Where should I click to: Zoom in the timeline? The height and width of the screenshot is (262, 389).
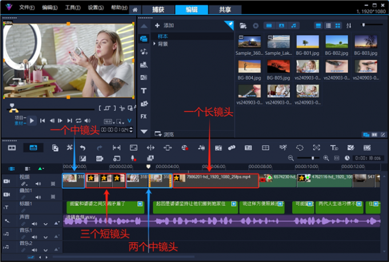coord(326,158)
